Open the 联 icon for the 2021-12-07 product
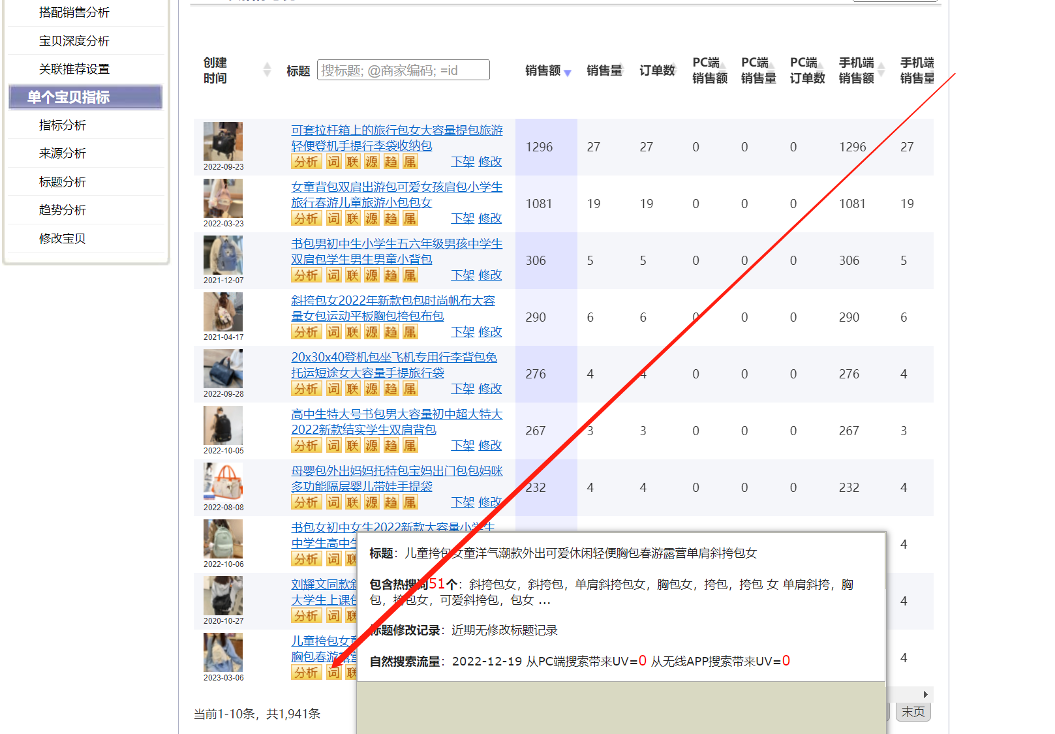The width and height of the screenshot is (1055, 734). [x=353, y=275]
